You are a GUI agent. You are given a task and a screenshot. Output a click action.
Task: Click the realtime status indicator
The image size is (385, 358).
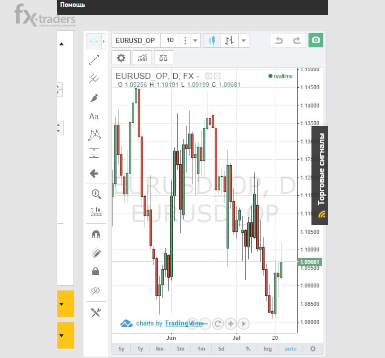(281, 76)
